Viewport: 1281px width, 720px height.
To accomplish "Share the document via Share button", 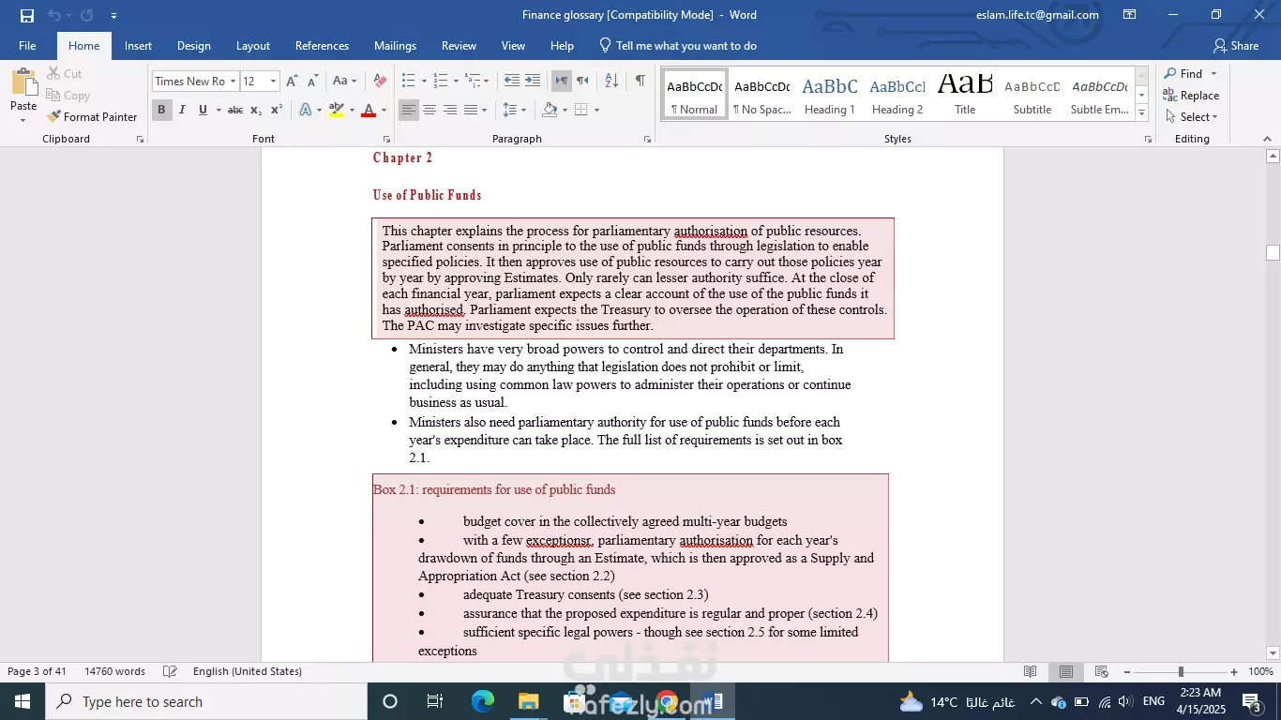I will pos(1236,46).
